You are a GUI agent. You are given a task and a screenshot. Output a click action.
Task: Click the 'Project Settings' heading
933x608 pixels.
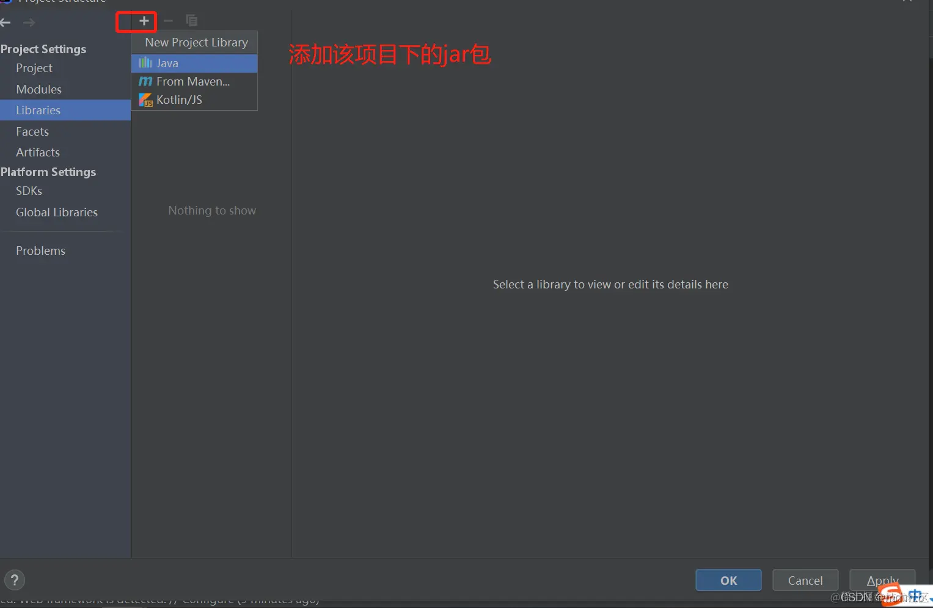pyautogui.click(x=43, y=49)
